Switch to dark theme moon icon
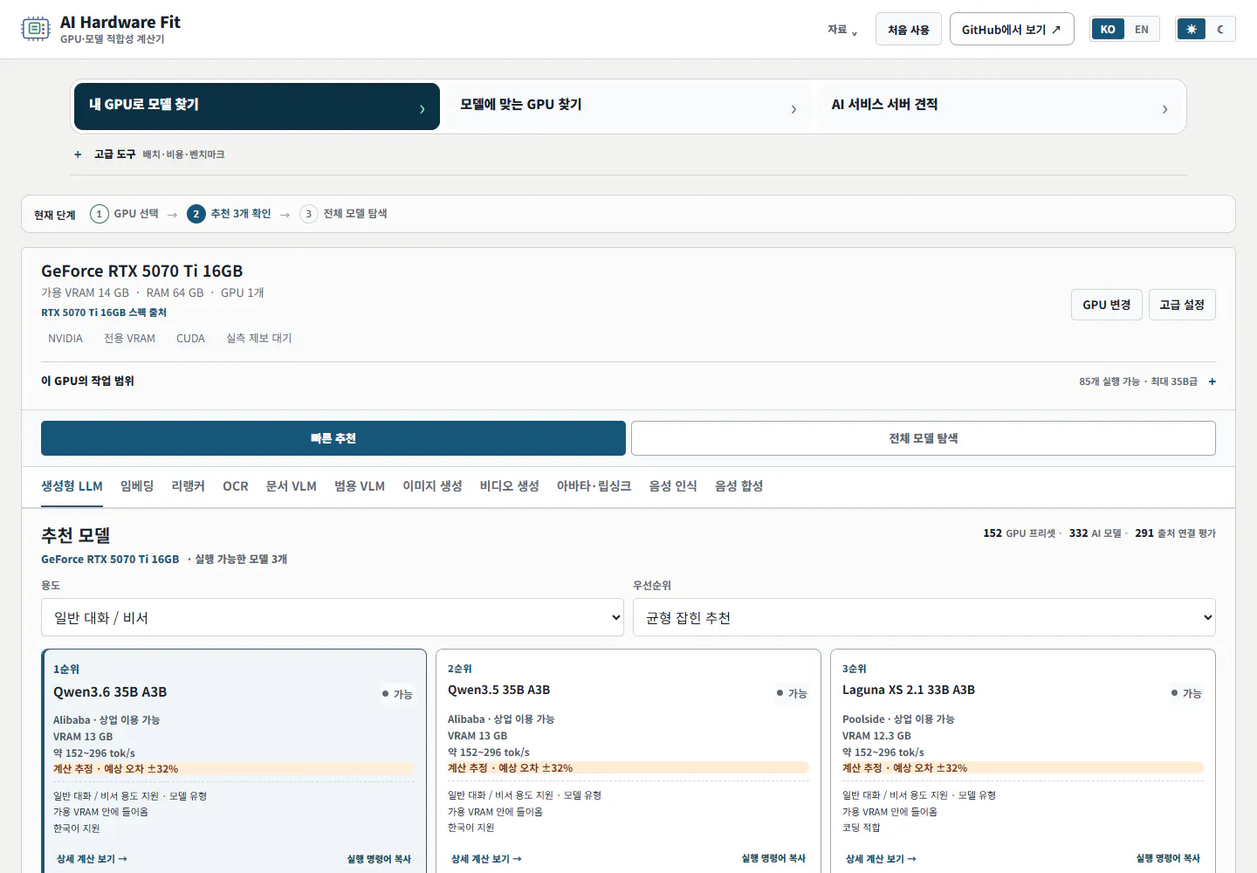The height and width of the screenshot is (873, 1257). tap(1220, 30)
